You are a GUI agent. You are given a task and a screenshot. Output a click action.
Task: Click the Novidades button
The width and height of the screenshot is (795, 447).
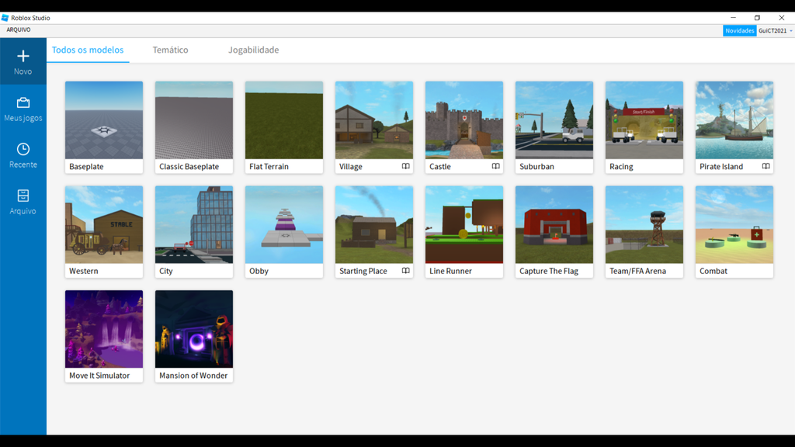[x=739, y=31]
